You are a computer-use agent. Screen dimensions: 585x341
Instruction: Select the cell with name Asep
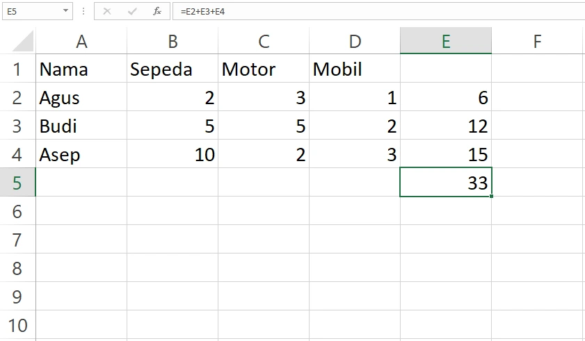[x=81, y=154]
